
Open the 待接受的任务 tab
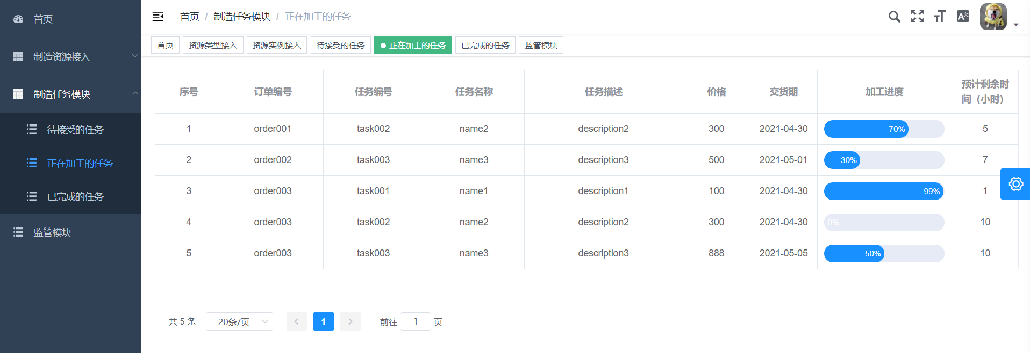pos(340,46)
